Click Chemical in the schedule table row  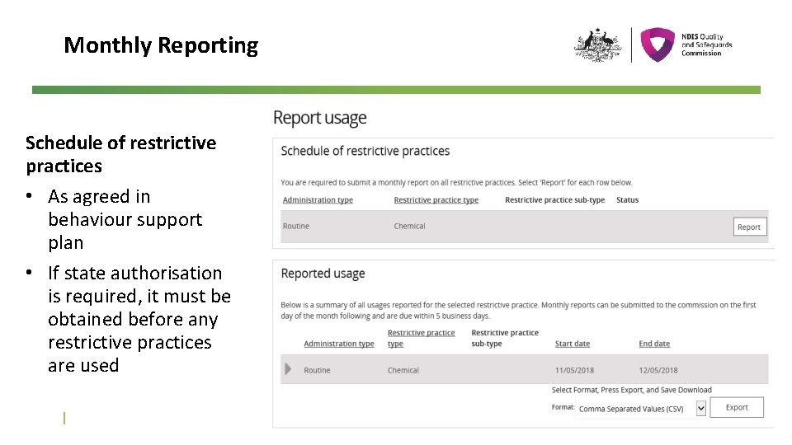[x=409, y=226]
